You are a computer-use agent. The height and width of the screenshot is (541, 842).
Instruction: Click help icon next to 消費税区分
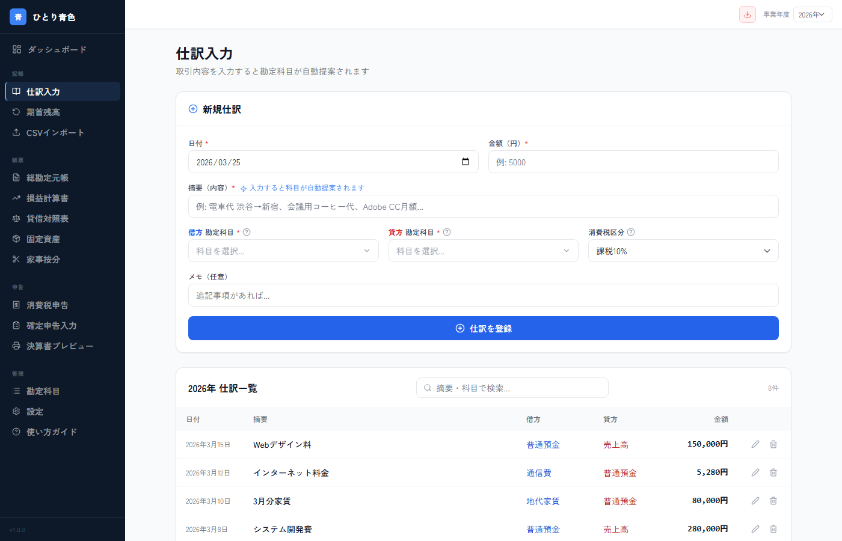pos(631,232)
